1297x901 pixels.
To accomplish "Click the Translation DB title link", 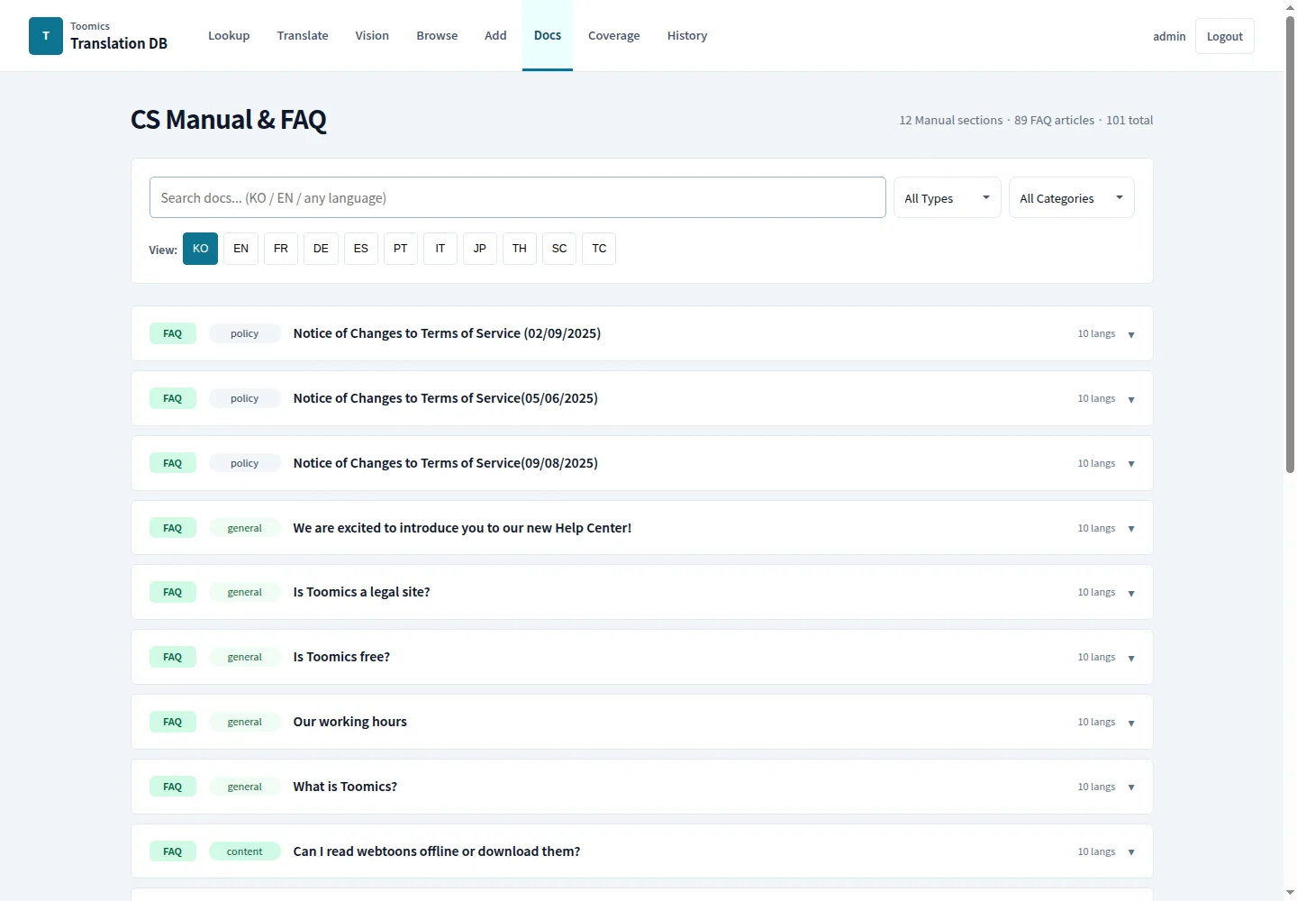I will (119, 43).
